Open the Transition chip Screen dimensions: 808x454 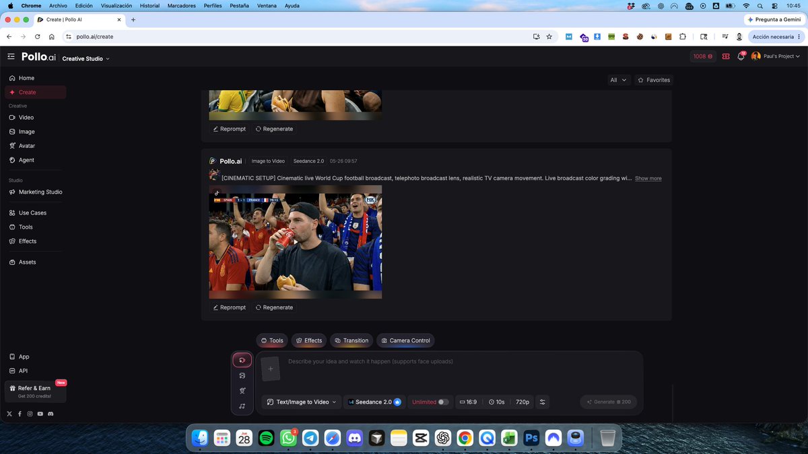coord(351,340)
